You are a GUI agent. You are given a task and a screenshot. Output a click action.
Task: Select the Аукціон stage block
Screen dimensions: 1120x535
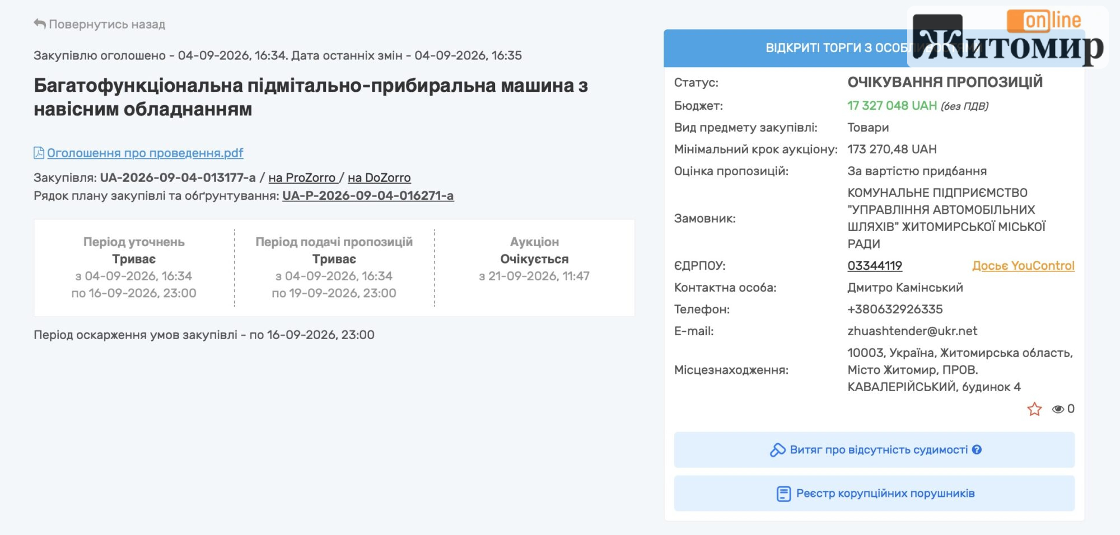pyautogui.click(x=534, y=267)
